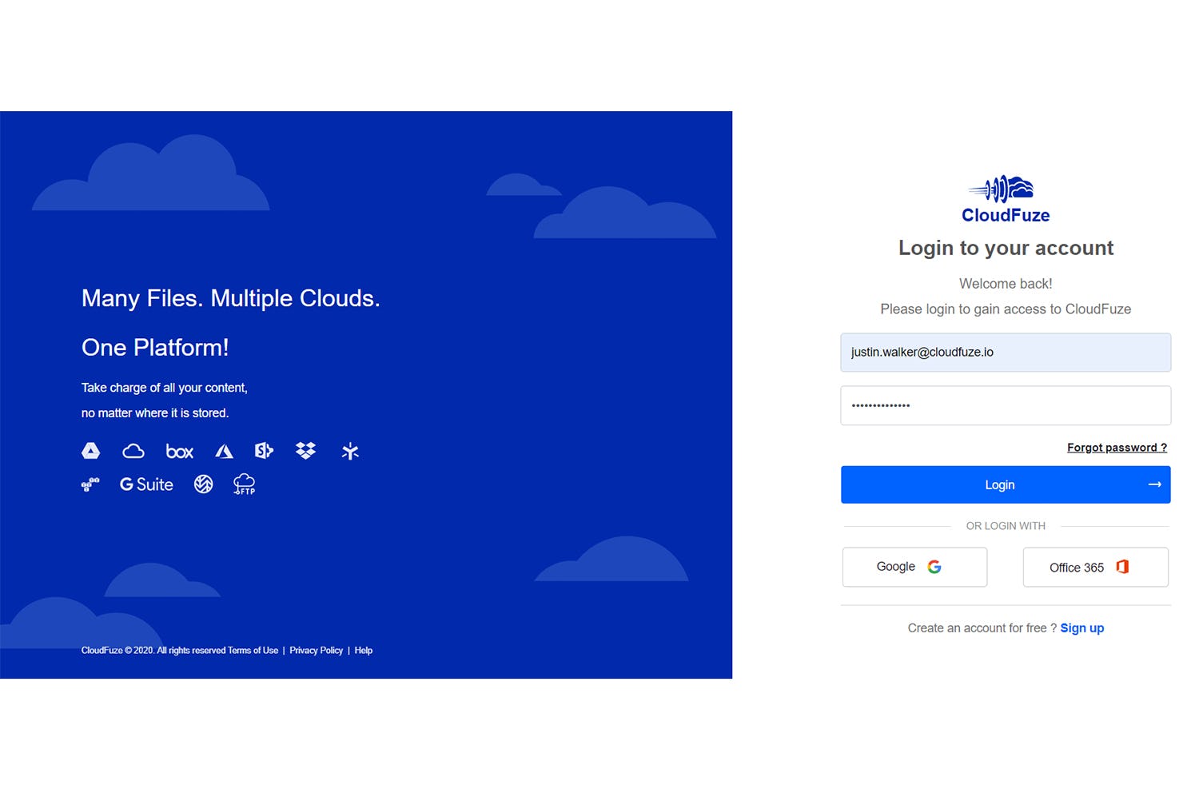Open the Forgot password link
The image size is (1183, 789).
[x=1116, y=447]
